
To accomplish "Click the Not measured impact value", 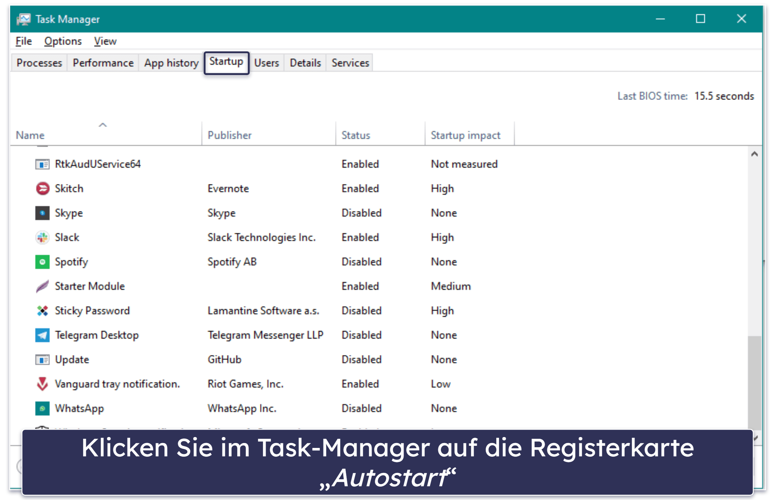I will [x=464, y=164].
